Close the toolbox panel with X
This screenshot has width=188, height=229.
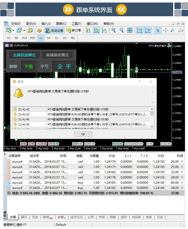[5, 154]
